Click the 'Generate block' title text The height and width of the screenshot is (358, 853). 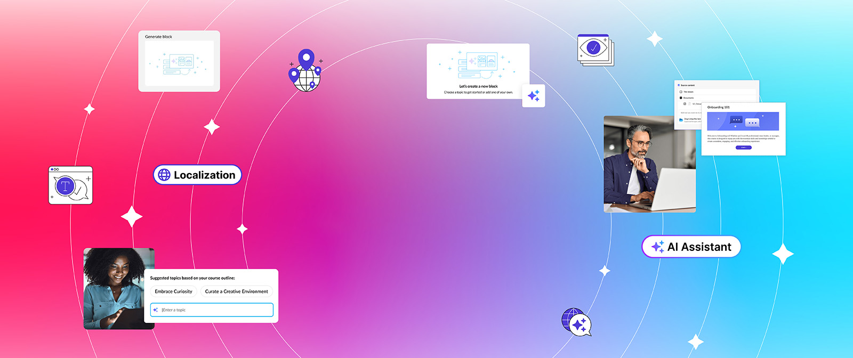click(159, 37)
